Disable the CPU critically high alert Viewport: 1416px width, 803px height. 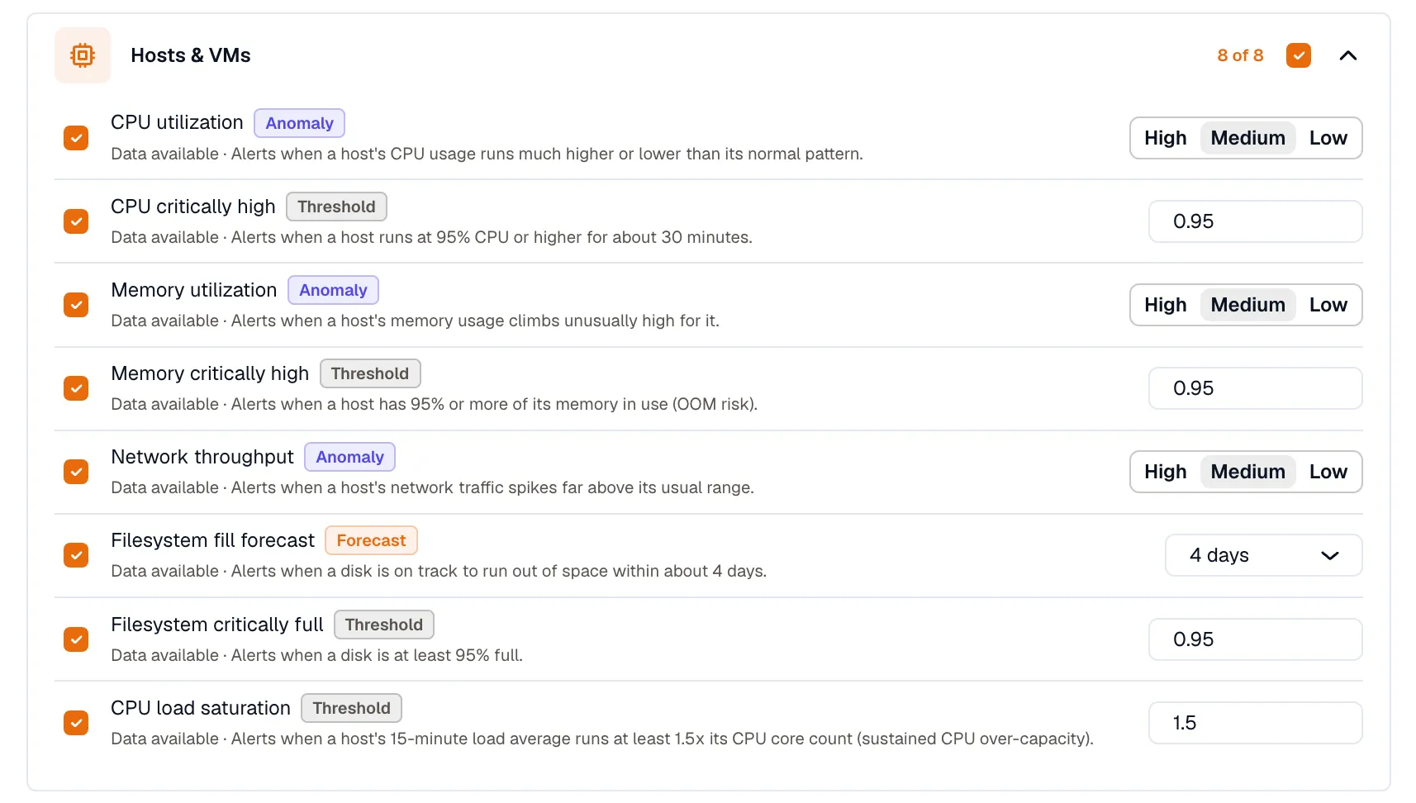pyautogui.click(x=76, y=221)
